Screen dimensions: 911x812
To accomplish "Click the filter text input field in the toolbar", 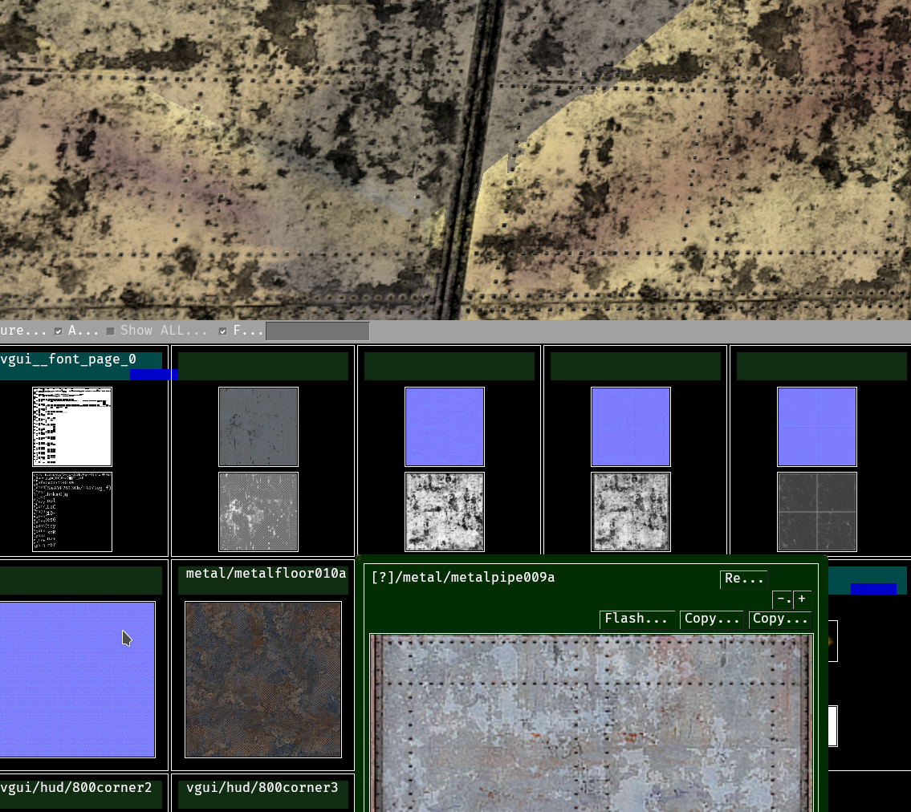I will pos(316,331).
